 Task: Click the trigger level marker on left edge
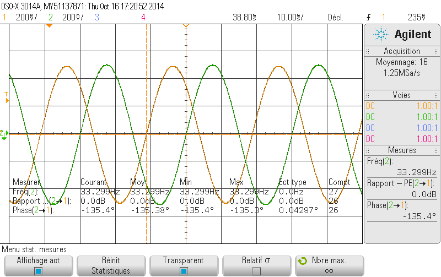click(7, 101)
